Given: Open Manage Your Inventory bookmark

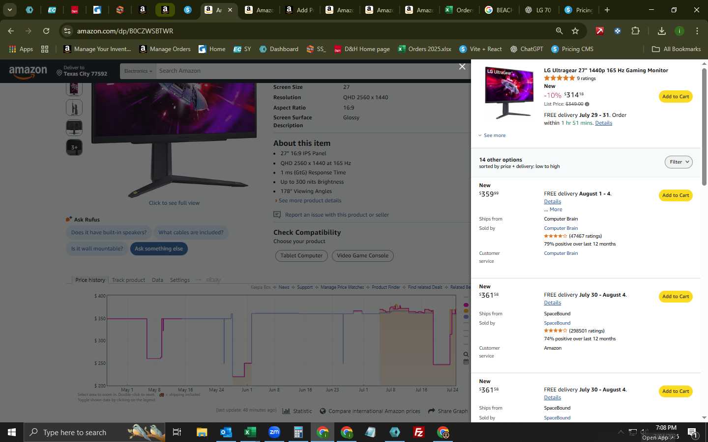Looking at the screenshot, I should coord(97,49).
